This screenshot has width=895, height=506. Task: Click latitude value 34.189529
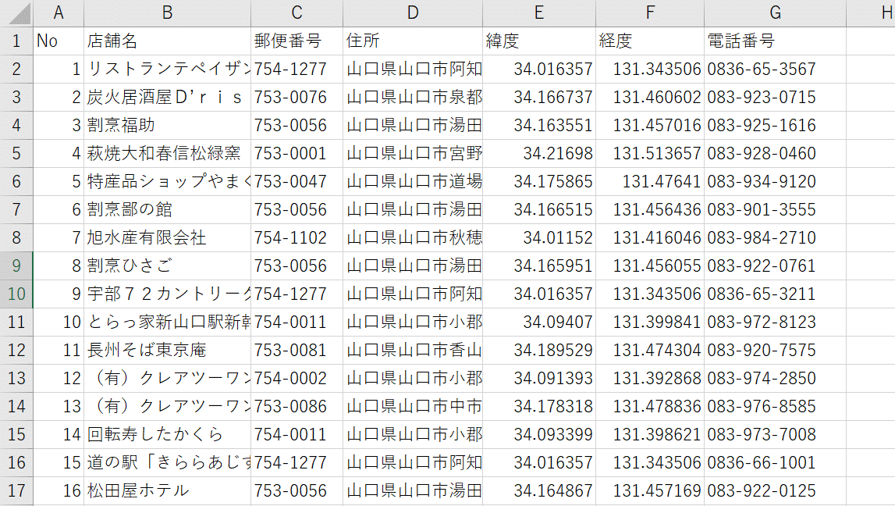pyautogui.click(x=539, y=350)
